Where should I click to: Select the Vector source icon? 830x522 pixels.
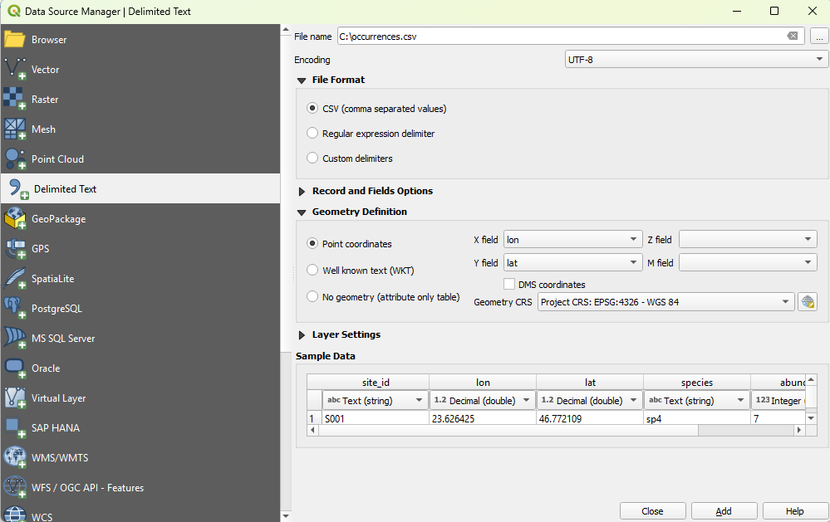tap(14, 69)
